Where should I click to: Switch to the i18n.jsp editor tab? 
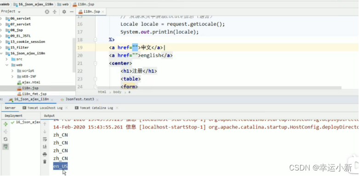[x=91, y=11]
